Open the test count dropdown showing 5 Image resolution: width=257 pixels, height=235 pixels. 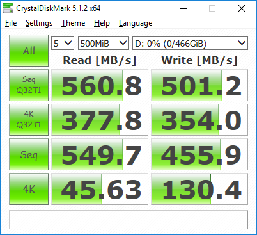click(63, 44)
